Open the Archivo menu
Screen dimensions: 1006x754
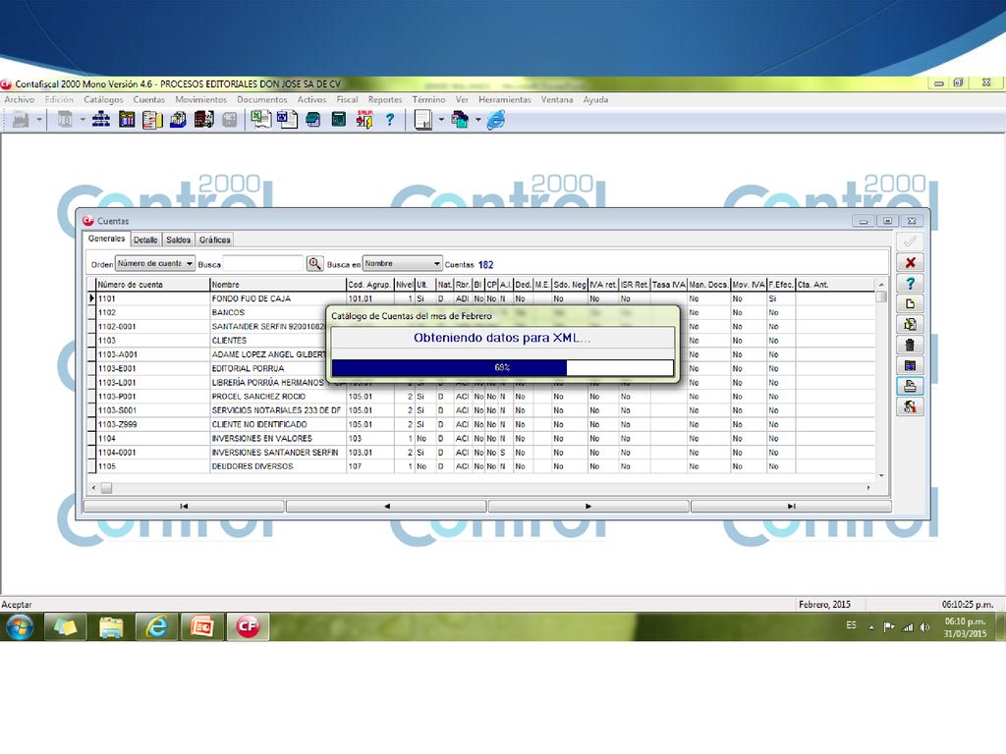tap(20, 99)
